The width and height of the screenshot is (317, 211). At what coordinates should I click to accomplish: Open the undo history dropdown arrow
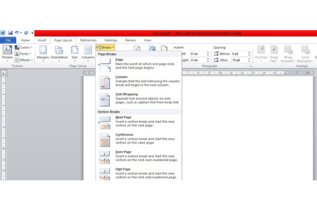(21, 33)
